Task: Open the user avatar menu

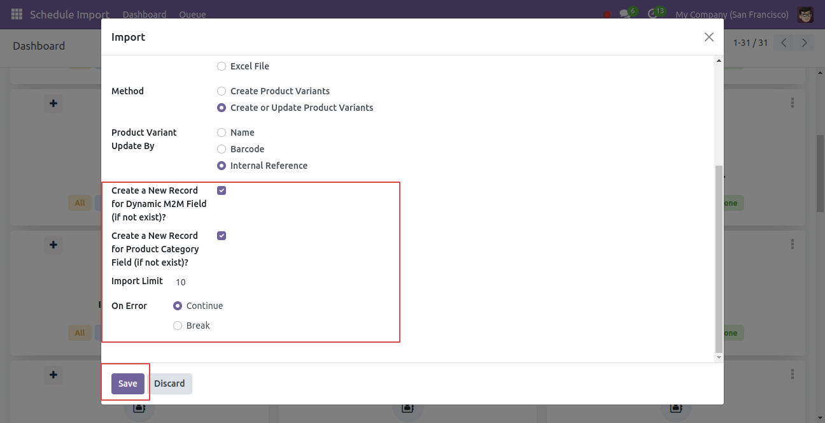Action: click(x=805, y=14)
